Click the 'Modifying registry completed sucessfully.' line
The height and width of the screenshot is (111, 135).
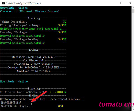click(x=31, y=29)
